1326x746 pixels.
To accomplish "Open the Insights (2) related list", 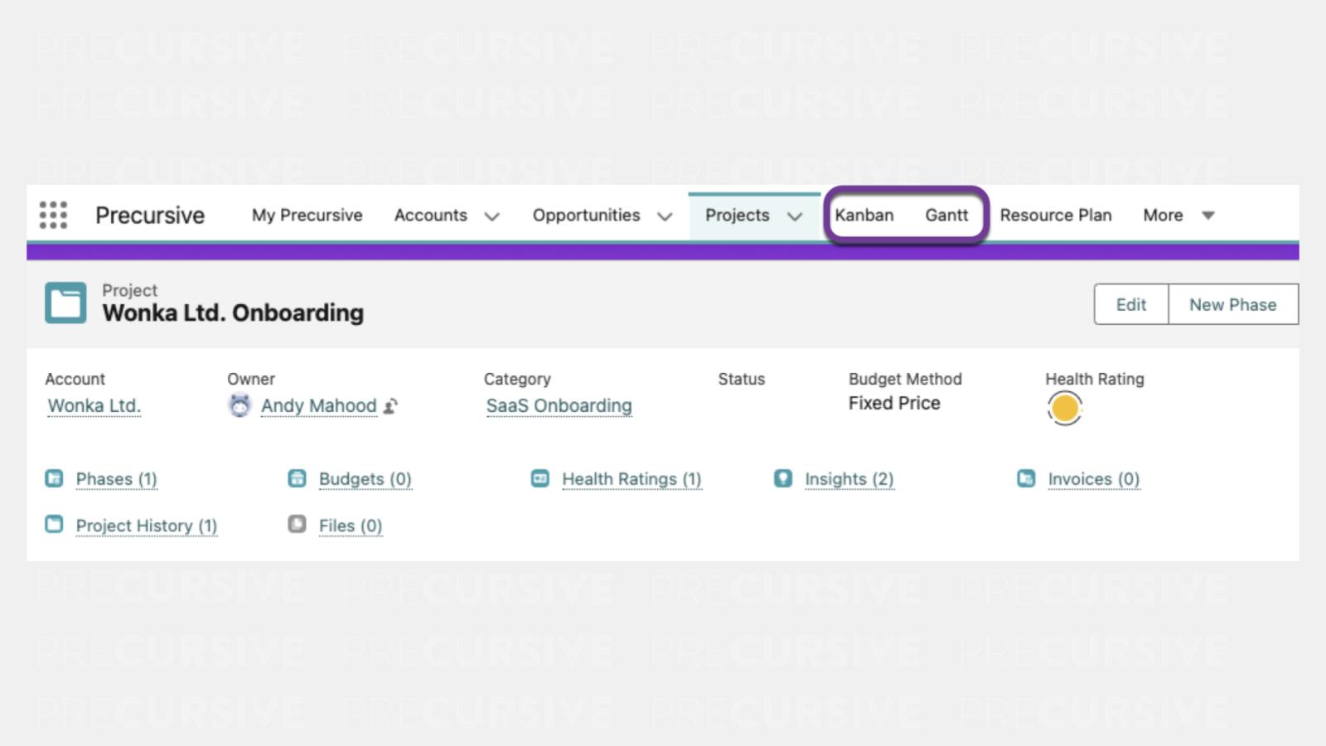I will [849, 479].
